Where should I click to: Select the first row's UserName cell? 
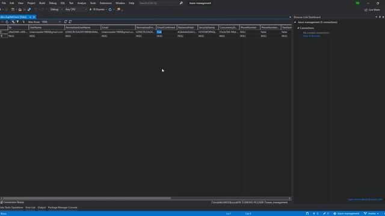(x=46, y=32)
